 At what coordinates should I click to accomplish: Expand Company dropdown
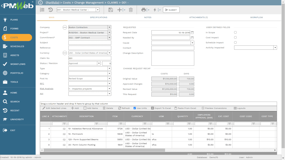[109, 27]
